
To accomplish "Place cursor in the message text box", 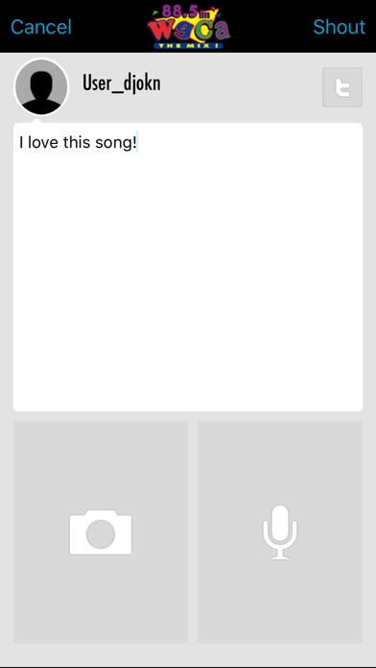I will tap(188, 267).
